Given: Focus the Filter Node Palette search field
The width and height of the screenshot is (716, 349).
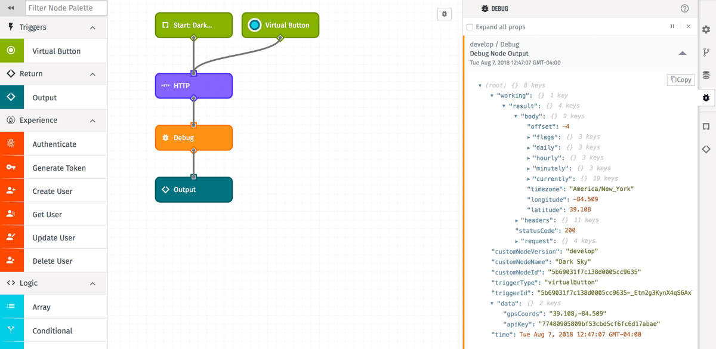Looking at the screenshot, I should click(66, 8).
